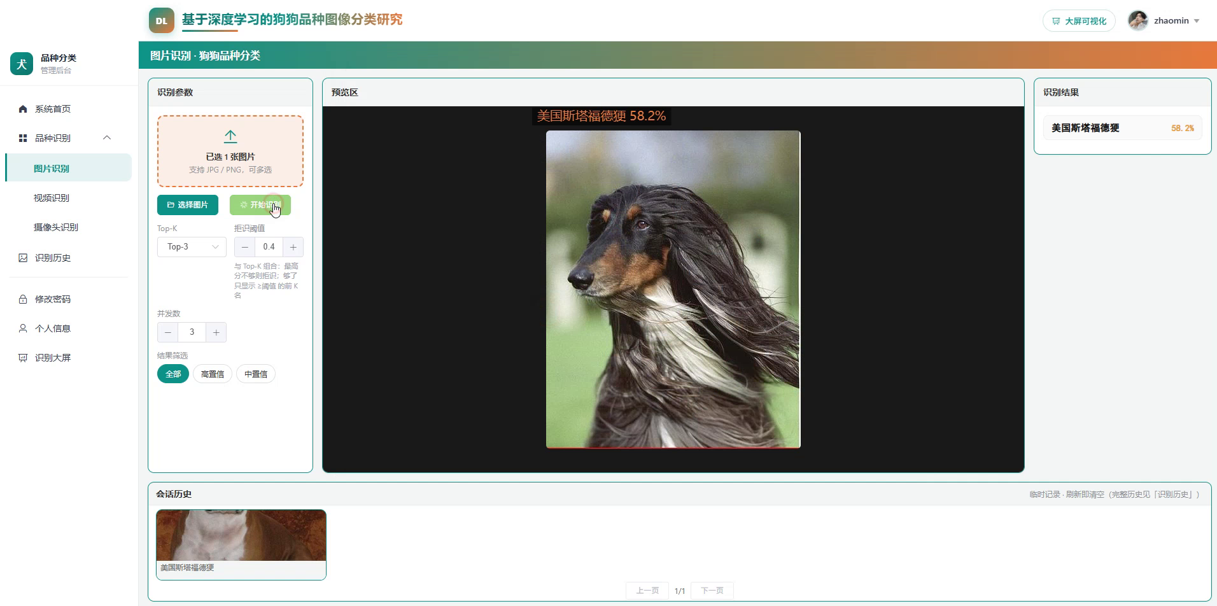This screenshot has width=1217, height=606.
Task: Increase the 拒识阈值 value with plus
Action: pos(293,247)
